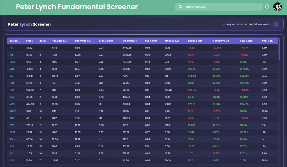Sort by Rank column header
The image size is (287, 167).
43,41
